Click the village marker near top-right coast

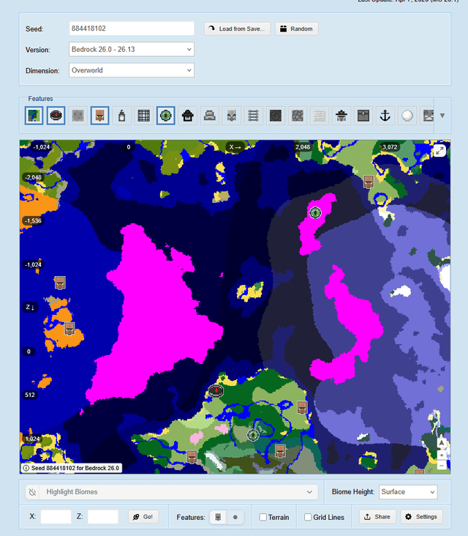[369, 182]
